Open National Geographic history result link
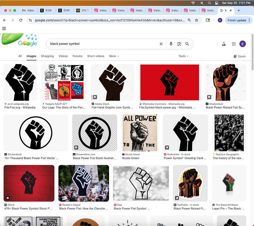Viewport: 254px width, 226px height. click(228, 158)
